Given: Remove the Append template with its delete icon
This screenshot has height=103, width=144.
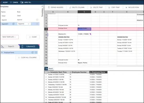Looking at the screenshot, I should pos(37,20).
